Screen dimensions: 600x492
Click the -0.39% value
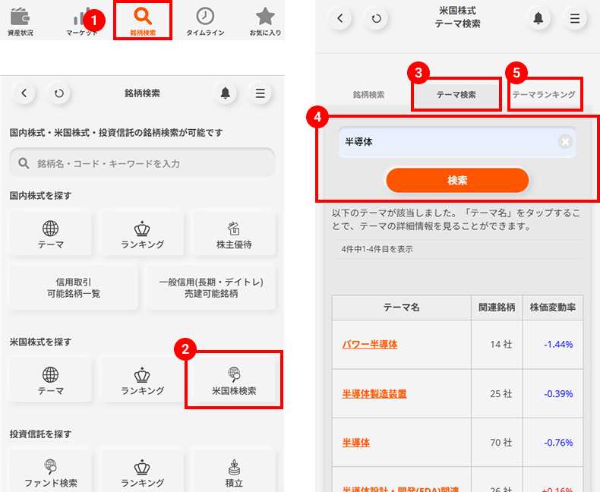pyautogui.click(x=558, y=394)
